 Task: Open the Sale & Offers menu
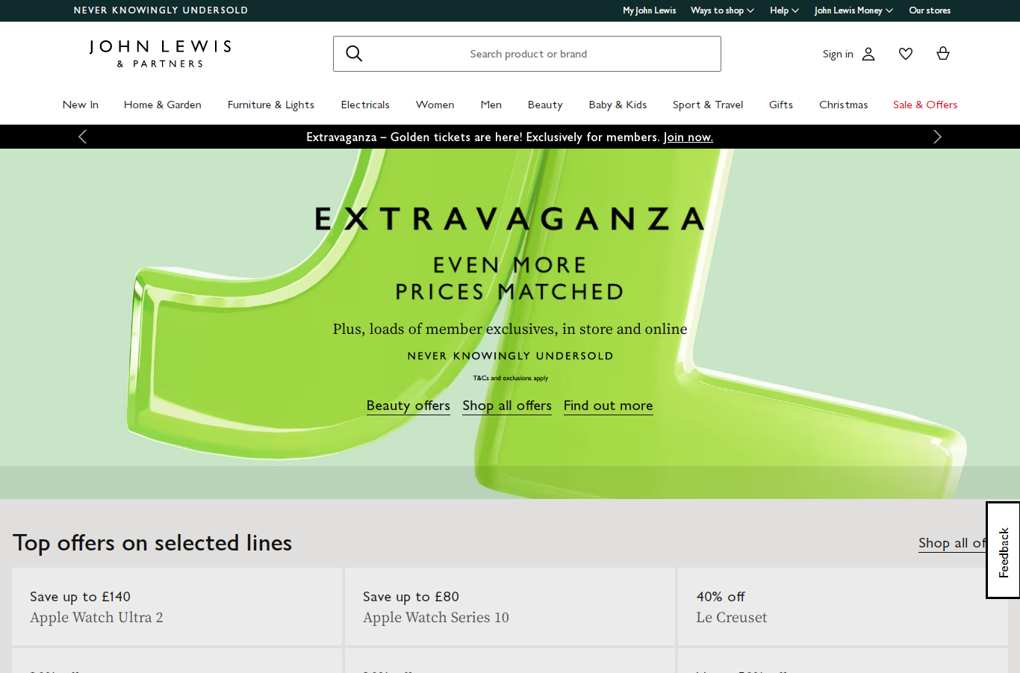924,105
